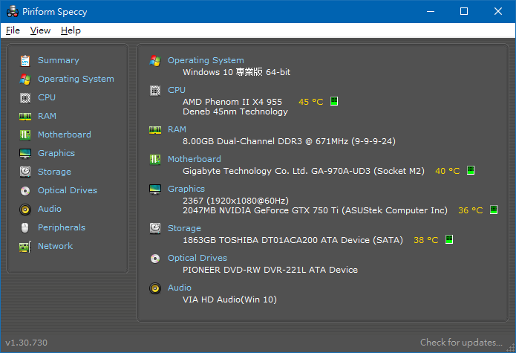This screenshot has height=353, width=516.
Task: Open the Graphics section heading in main panel
Action: click(x=186, y=189)
